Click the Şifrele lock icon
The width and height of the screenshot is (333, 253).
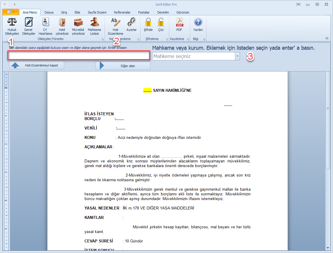(148, 23)
